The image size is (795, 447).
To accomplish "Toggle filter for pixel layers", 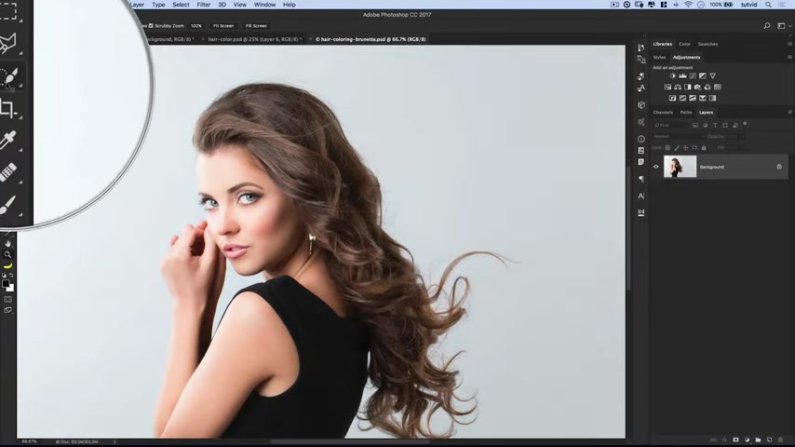I will 695,125.
